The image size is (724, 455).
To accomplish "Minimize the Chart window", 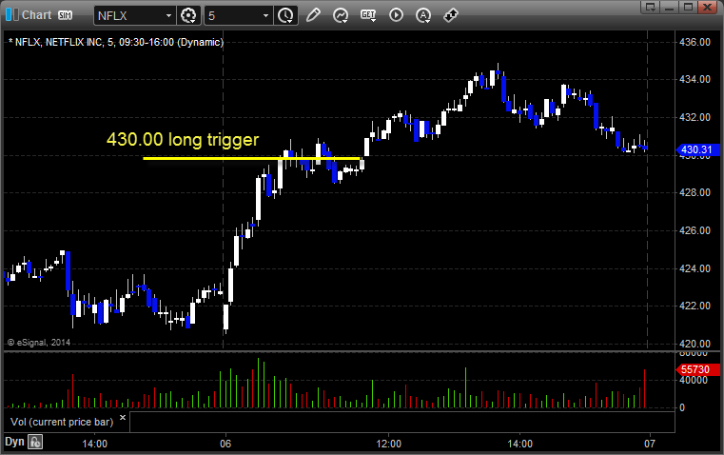I will coord(670,7).
